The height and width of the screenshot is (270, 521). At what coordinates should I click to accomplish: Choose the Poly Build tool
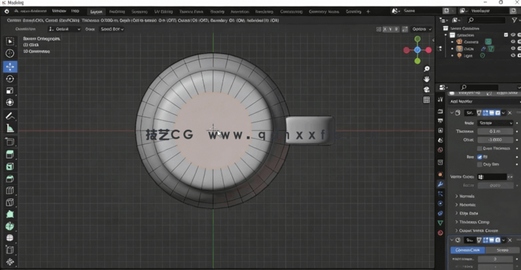click(x=10, y=214)
